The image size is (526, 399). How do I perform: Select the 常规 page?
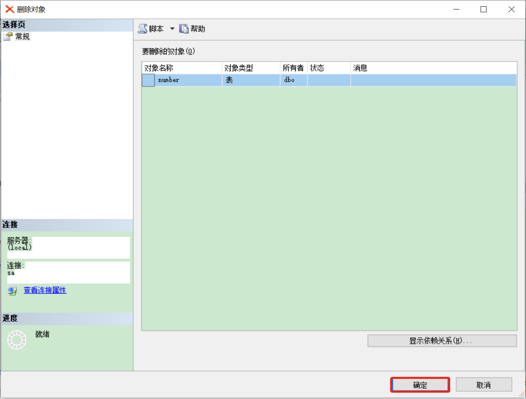(x=23, y=37)
